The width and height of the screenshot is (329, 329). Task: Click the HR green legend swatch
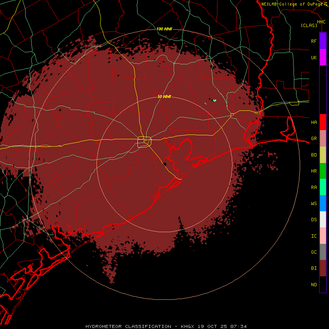click(x=323, y=171)
